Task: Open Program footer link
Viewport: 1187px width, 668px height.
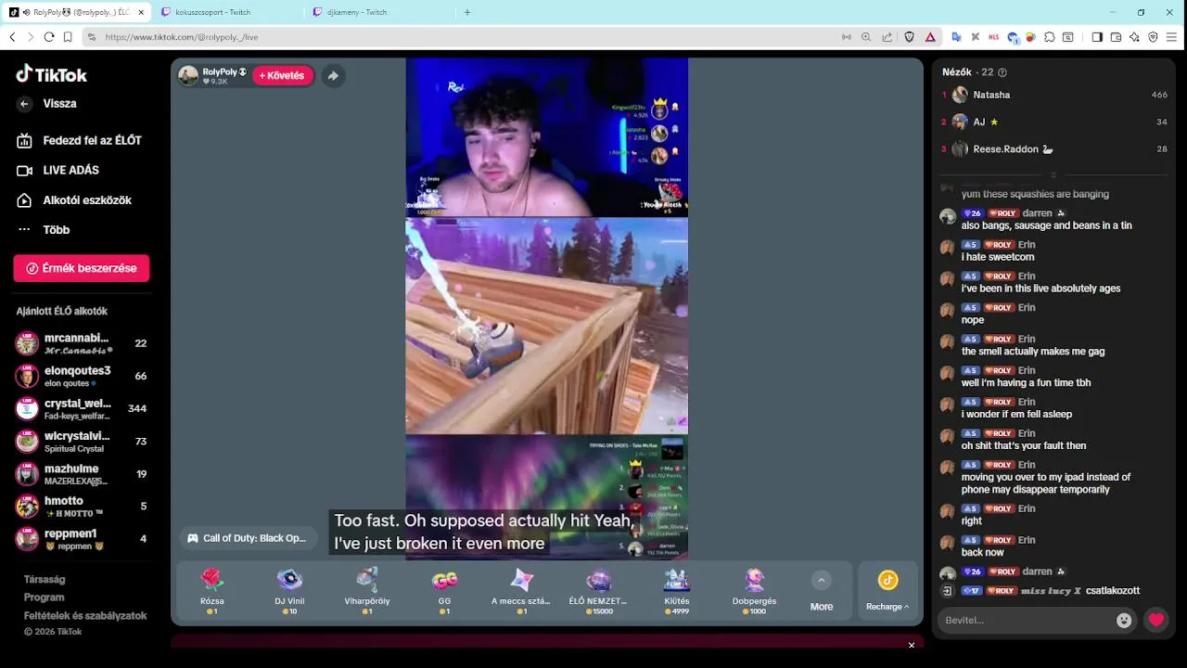Action: 44,597
